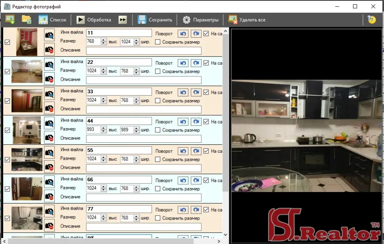Screen dimensions: 384x244
Task: Click the vertical scrollbar up arrow
Action: [226, 31]
